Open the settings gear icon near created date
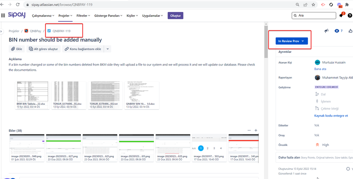 [x=348, y=169]
